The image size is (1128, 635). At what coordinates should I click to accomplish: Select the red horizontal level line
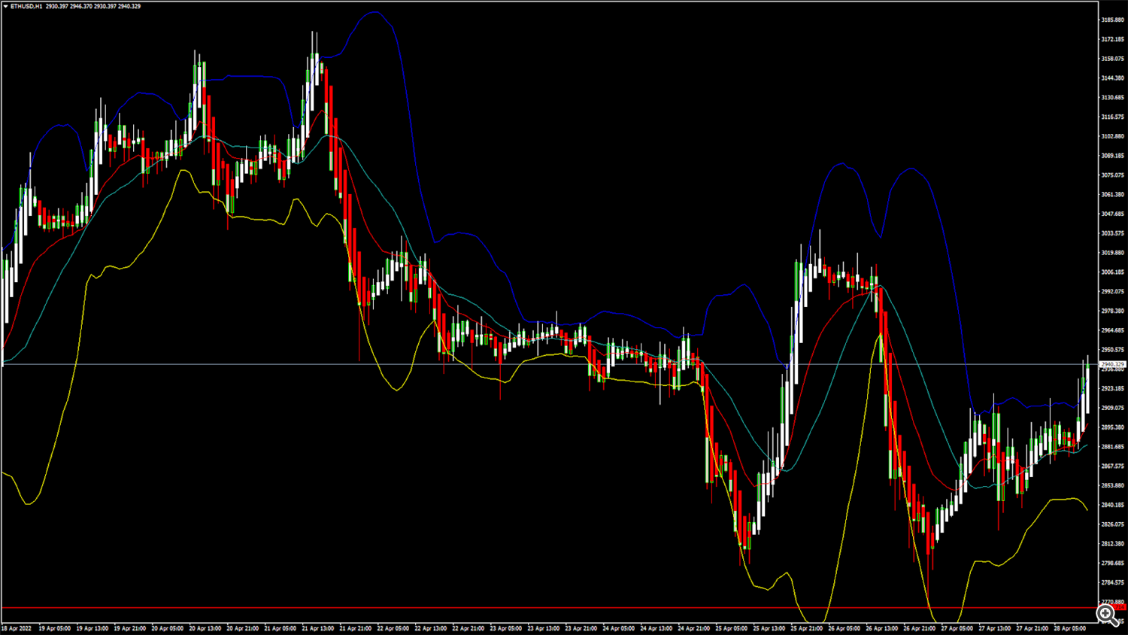[526, 608]
